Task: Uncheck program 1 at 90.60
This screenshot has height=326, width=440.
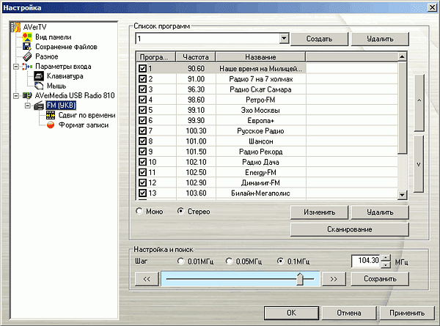Action: pos(142,68)
